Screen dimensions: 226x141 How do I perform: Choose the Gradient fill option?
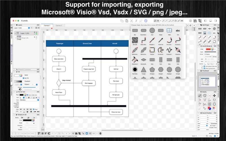[x=23, y=81]
